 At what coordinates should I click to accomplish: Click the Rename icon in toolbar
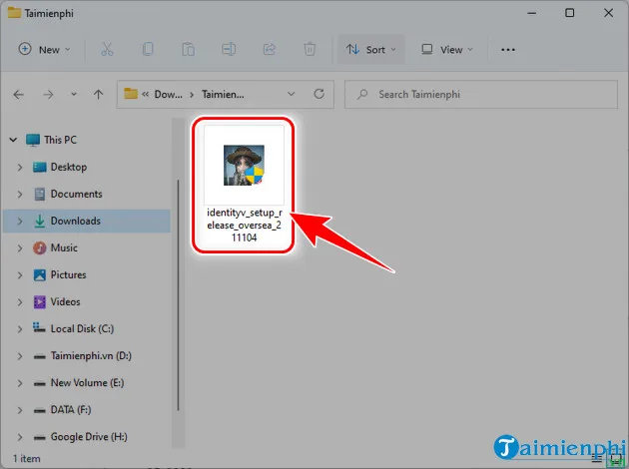(x=227, y=49)
